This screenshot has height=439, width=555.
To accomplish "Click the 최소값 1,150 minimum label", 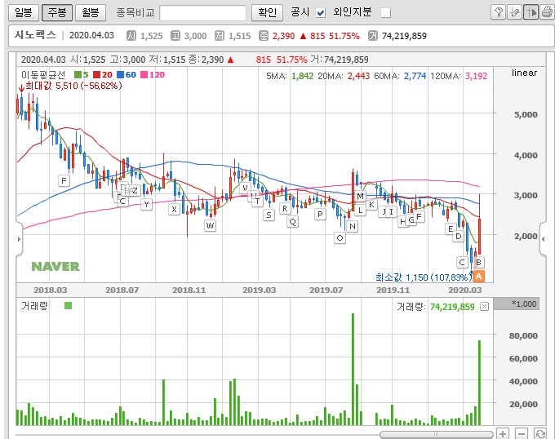I will pos(424,277).
